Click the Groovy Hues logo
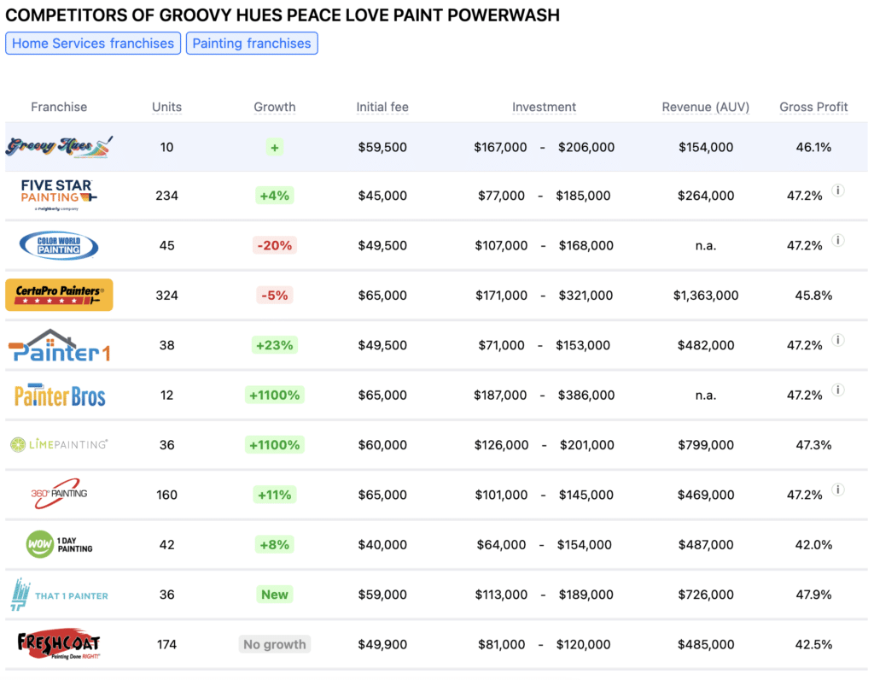 coord(59,147)
